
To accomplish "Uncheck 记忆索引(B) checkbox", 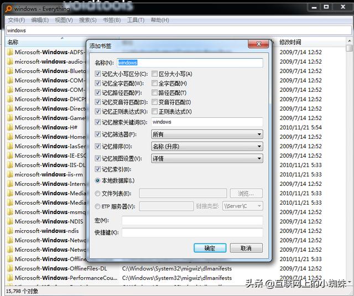I will coord(97,169).
